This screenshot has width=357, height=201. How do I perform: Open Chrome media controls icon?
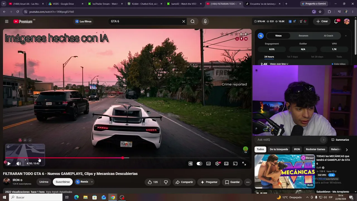pos(339,12)
